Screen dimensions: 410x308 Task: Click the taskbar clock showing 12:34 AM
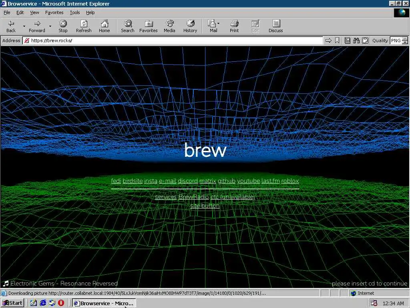click(393, 303)
